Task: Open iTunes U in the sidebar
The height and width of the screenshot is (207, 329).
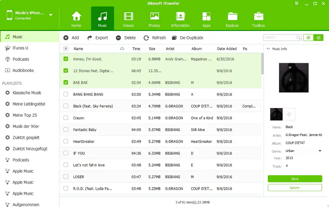Action: click(29, 48)
